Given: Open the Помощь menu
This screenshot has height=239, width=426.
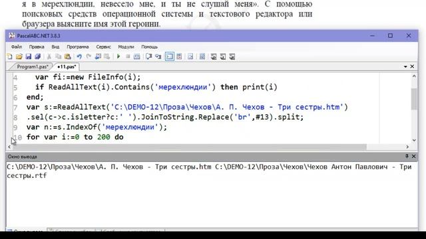Looking at the screenshot, I should pyautogui.click(x=149, y=46).
